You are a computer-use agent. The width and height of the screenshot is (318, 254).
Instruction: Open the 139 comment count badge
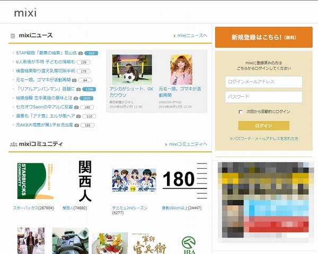point(83,62)
